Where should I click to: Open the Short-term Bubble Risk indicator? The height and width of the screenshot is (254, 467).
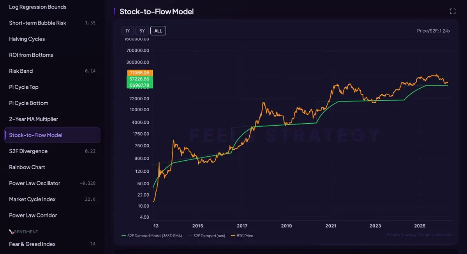(x=38, y=23)
